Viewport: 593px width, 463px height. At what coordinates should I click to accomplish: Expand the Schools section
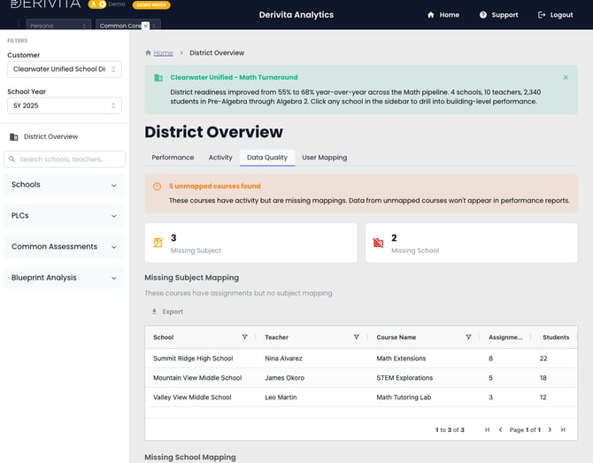tap(65, 185)
